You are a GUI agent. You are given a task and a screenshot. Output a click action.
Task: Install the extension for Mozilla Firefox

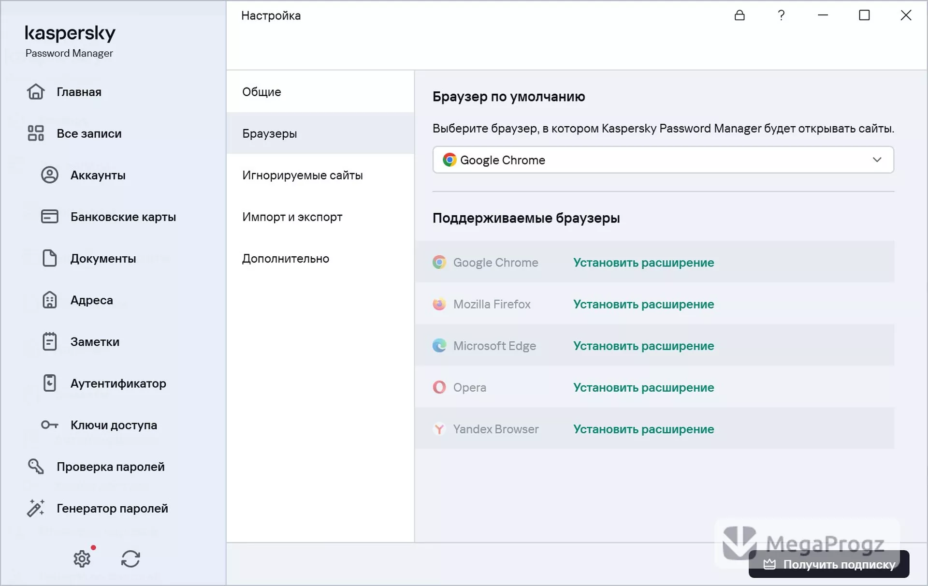coord(643,304)
